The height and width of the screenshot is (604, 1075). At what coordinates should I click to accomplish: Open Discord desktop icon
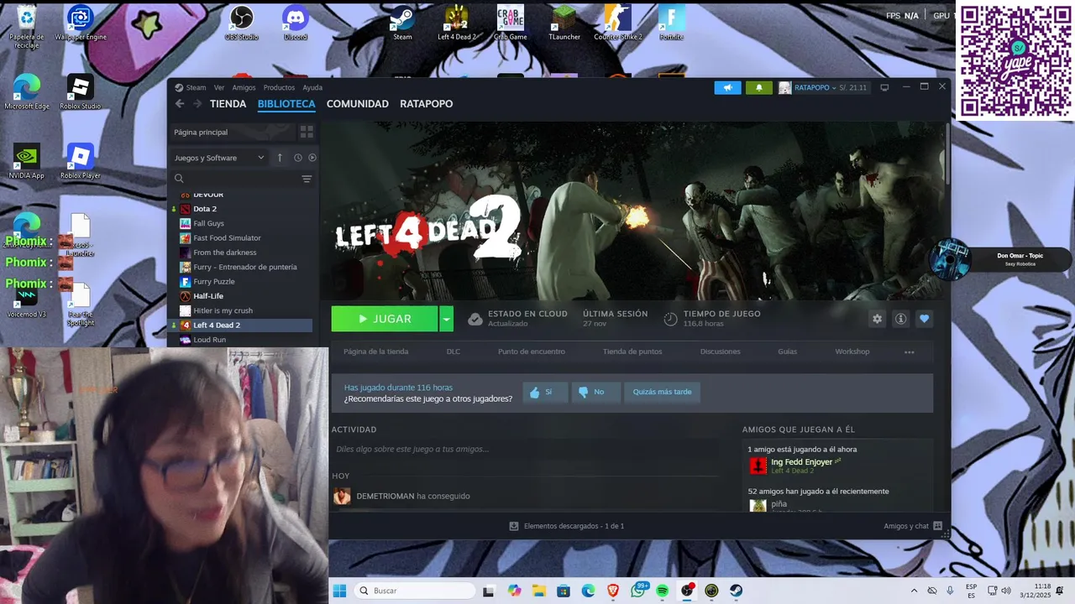point(296,23)
